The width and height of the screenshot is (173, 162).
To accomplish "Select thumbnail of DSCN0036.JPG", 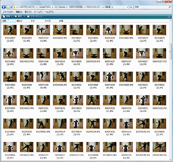I will click(x=26, y=147).
